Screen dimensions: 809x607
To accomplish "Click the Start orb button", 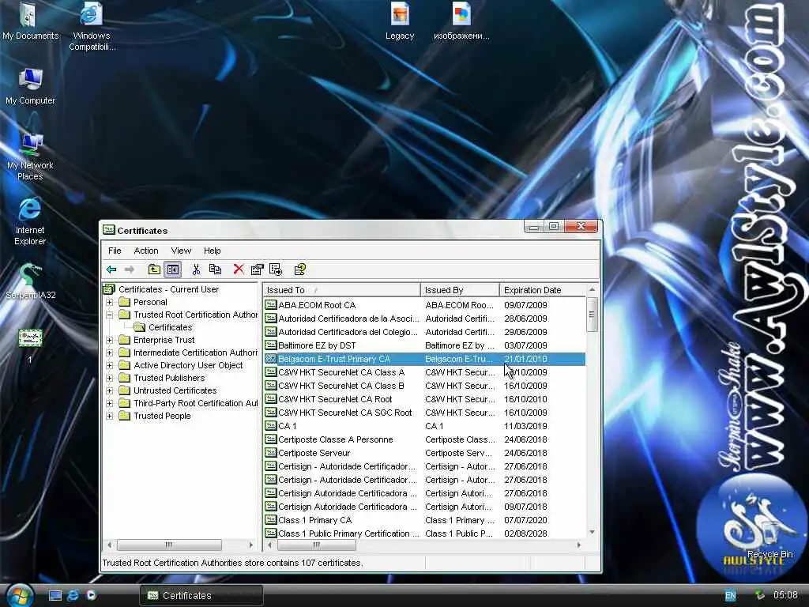I will (21, 595).
